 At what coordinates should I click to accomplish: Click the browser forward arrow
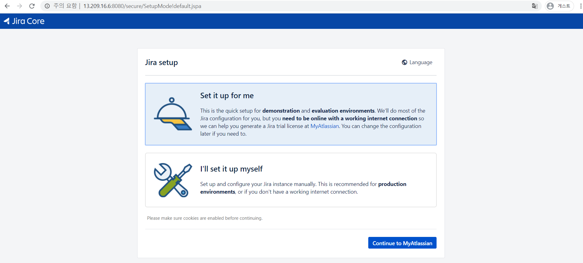click(19, 6)
